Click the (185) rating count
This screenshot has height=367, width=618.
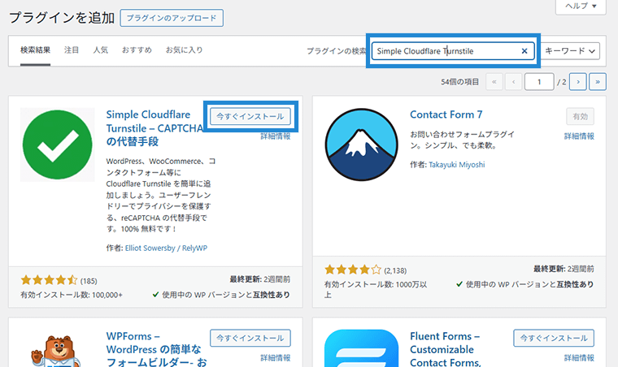[x=89, y=281]
